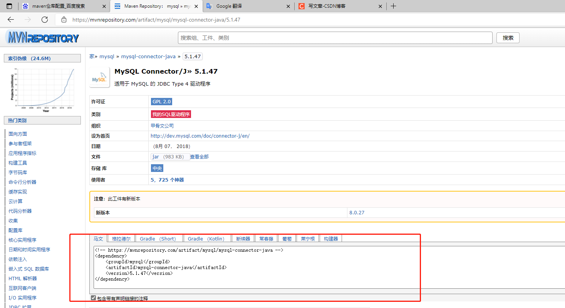Click inside the dependency XML snippet box
The height and width of the screenshot is (308, 565).
click(x=329, y=267)
